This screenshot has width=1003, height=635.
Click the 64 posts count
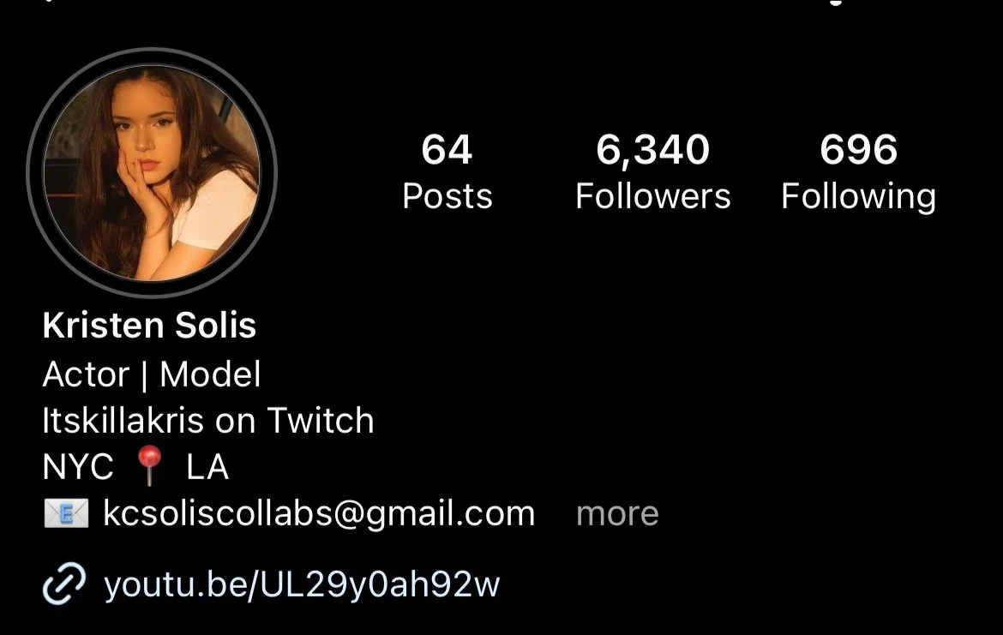point(447,150)
